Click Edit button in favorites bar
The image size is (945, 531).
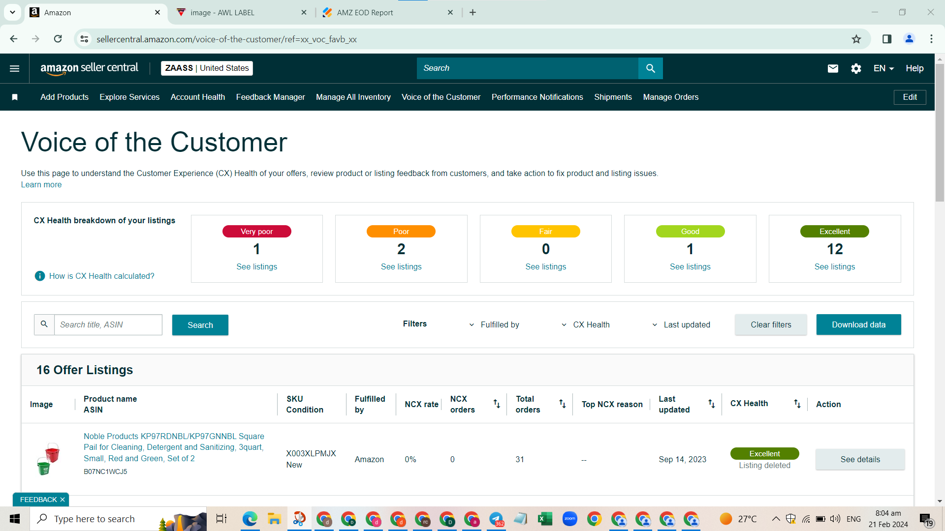click(x=910, y=97)
